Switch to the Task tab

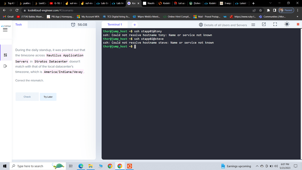[19, 24]
